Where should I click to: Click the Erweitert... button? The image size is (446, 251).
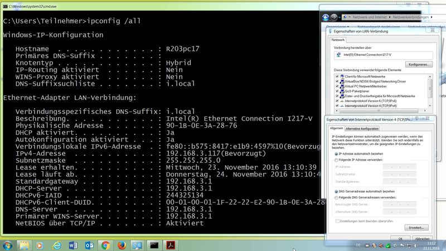click(416, 228)
